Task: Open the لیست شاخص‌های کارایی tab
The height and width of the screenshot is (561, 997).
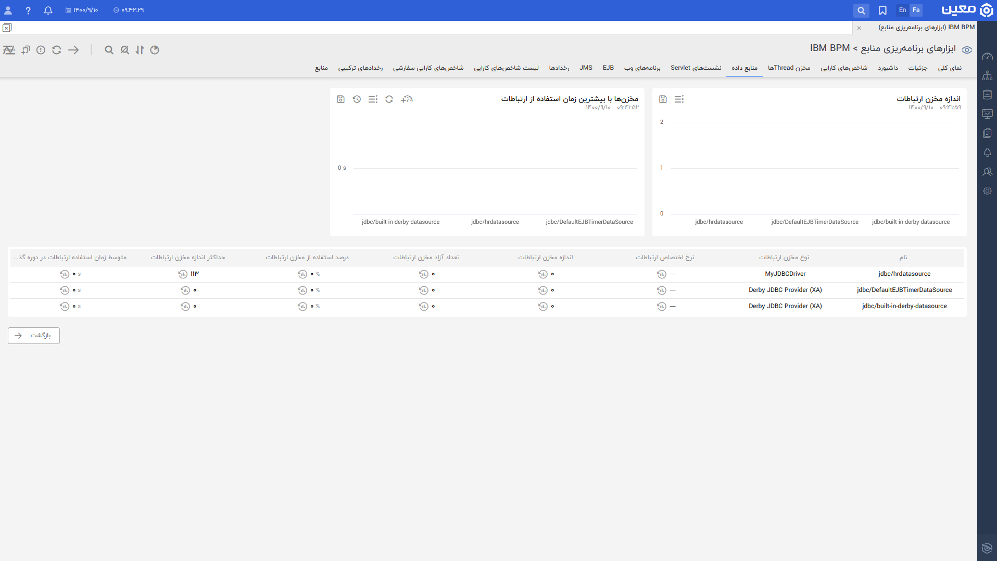Action: 506,68
